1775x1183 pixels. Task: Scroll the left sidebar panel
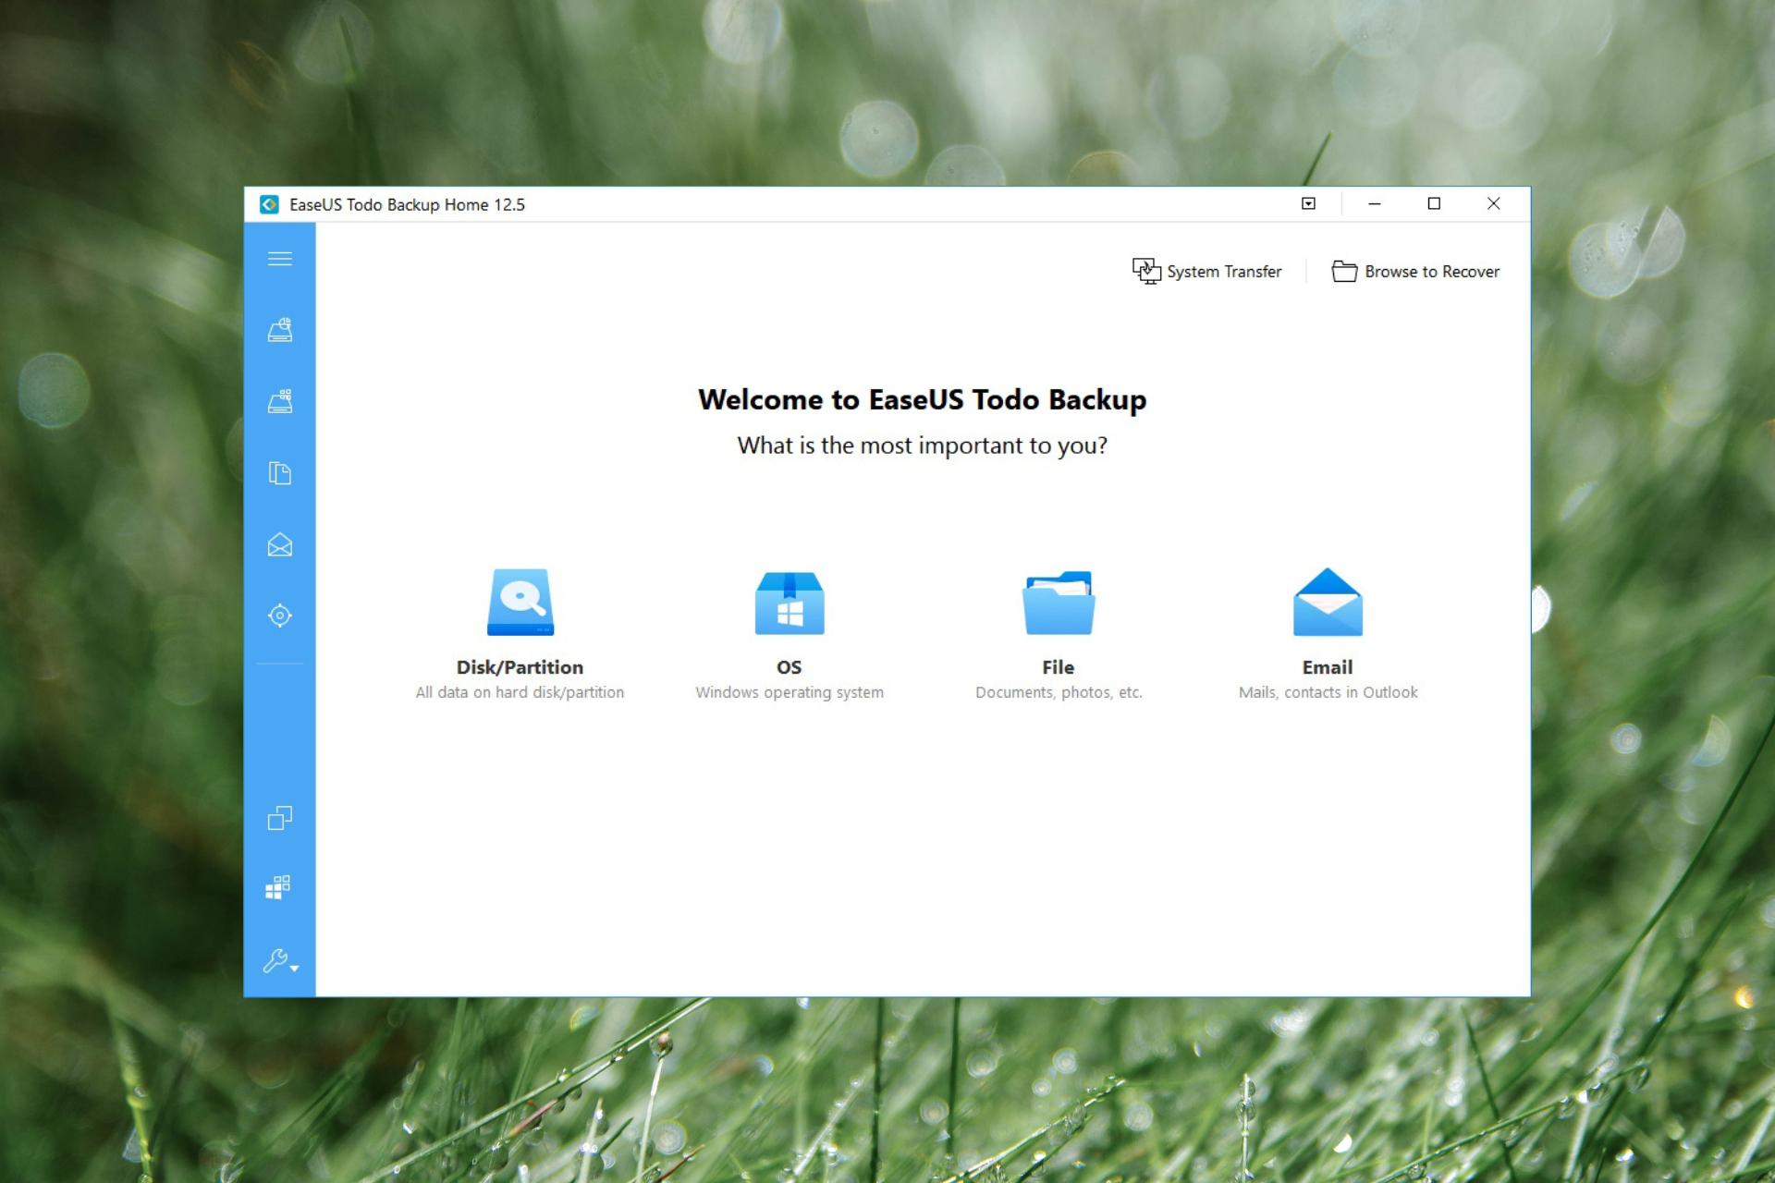click(283, 607)
